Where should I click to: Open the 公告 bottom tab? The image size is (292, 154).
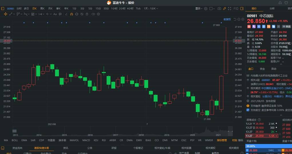90,148
